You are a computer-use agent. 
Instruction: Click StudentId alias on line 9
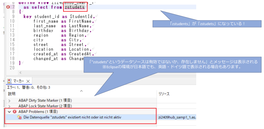81,17
